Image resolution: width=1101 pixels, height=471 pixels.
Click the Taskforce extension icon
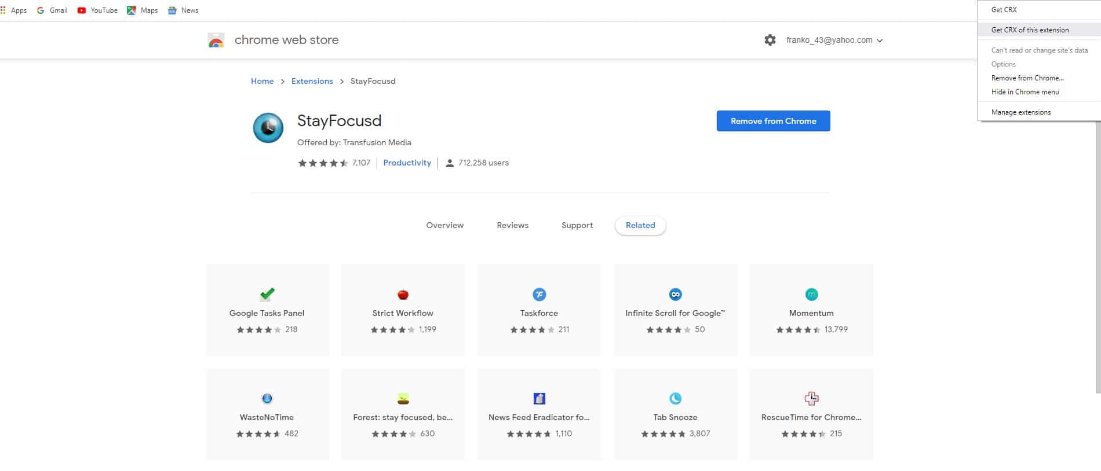[539, 295]
